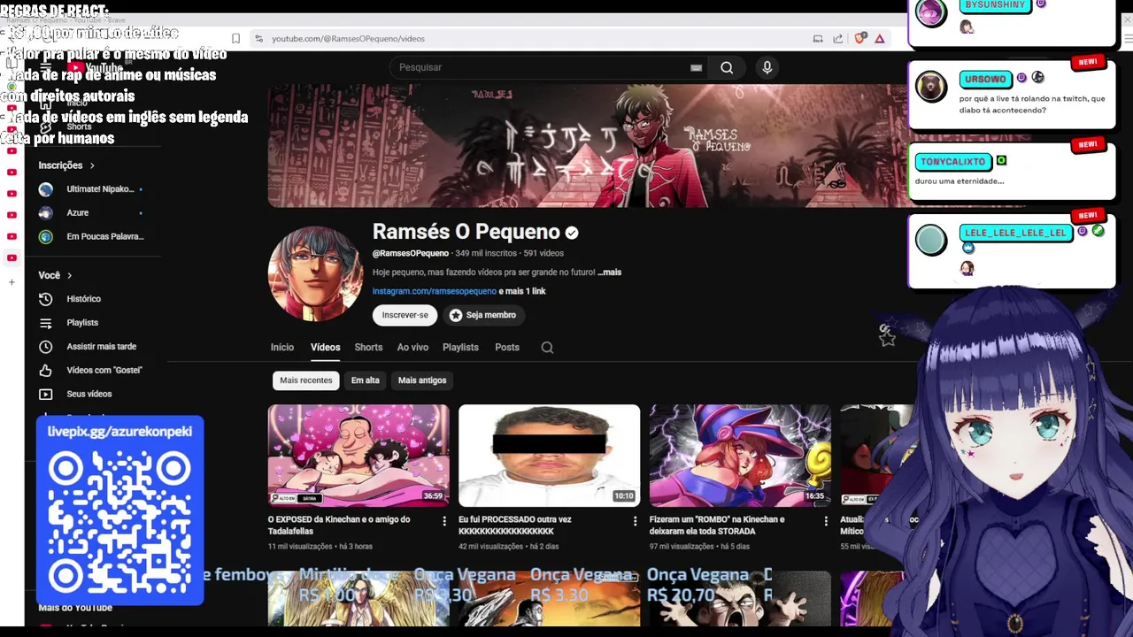Viewport: 1133px width, 637px height.
Task: Show more links via e mais 1 link
Action: coord(522,291)
